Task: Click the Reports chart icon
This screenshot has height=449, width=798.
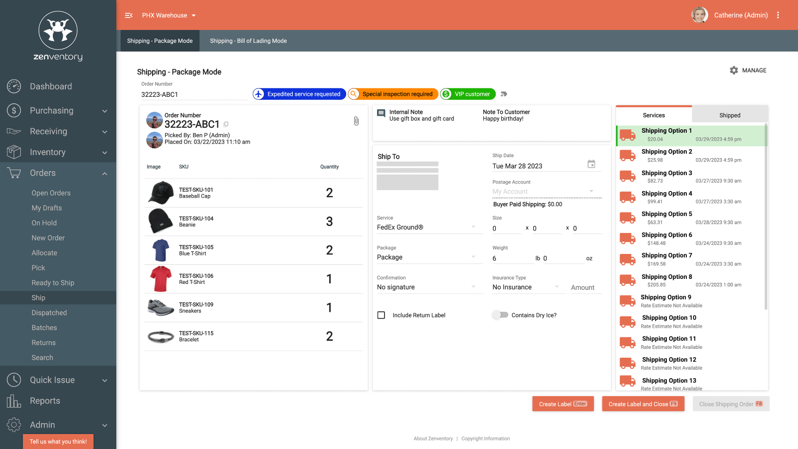Action: click(x=14, y=401)
